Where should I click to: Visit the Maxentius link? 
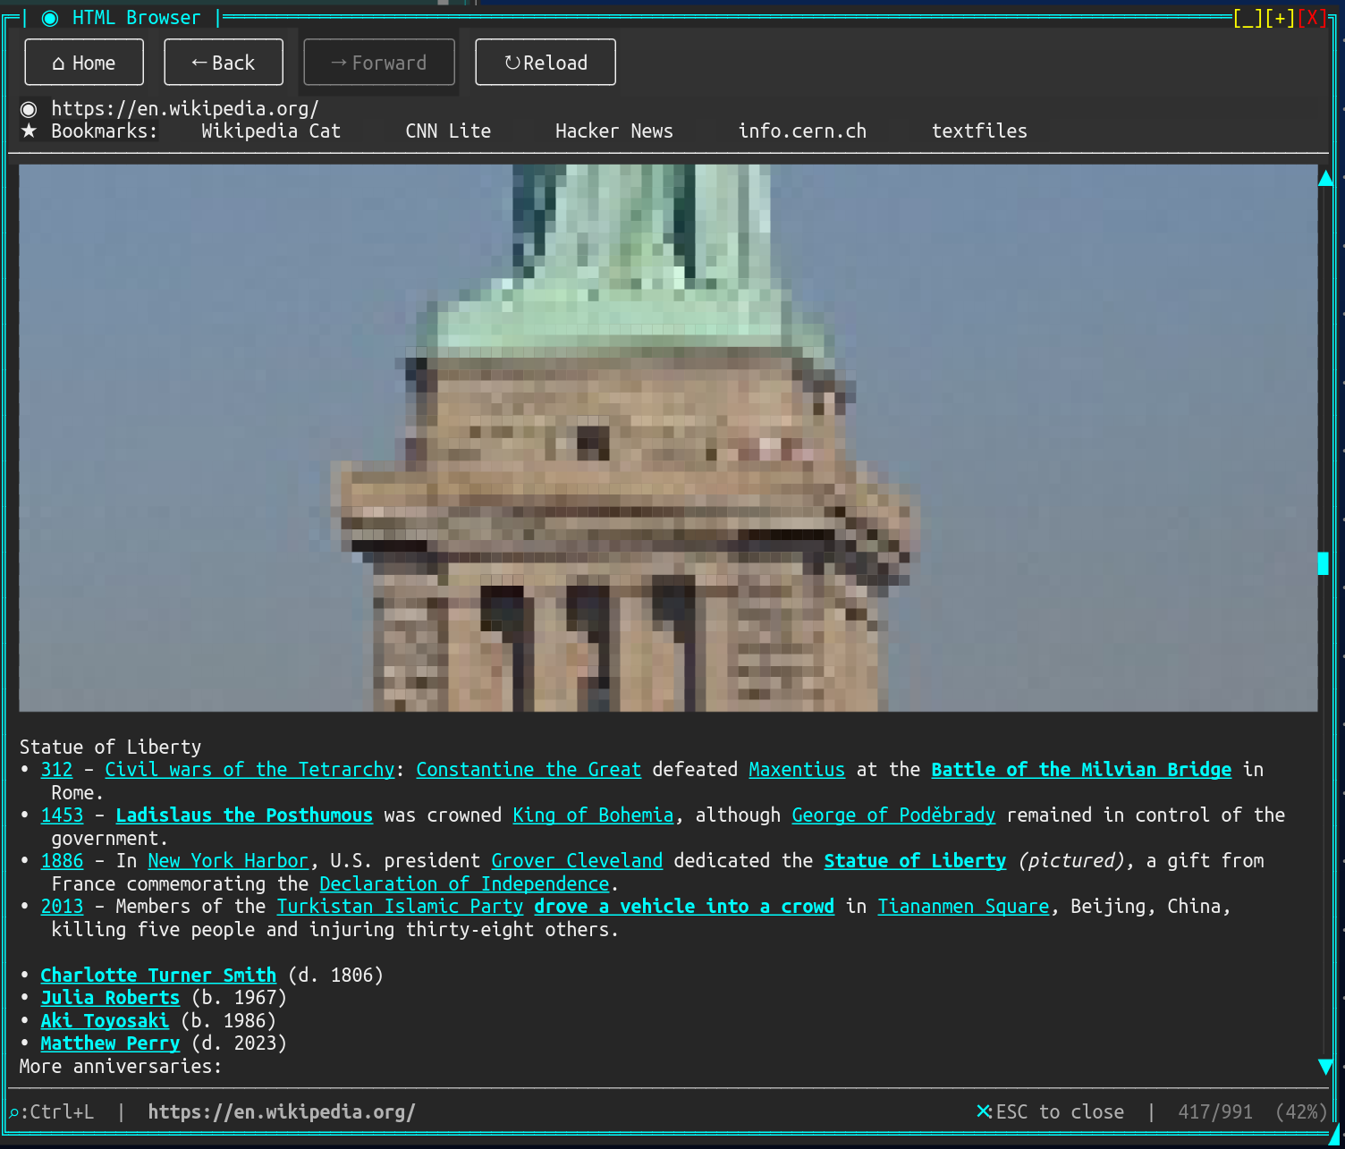point(797,770)
